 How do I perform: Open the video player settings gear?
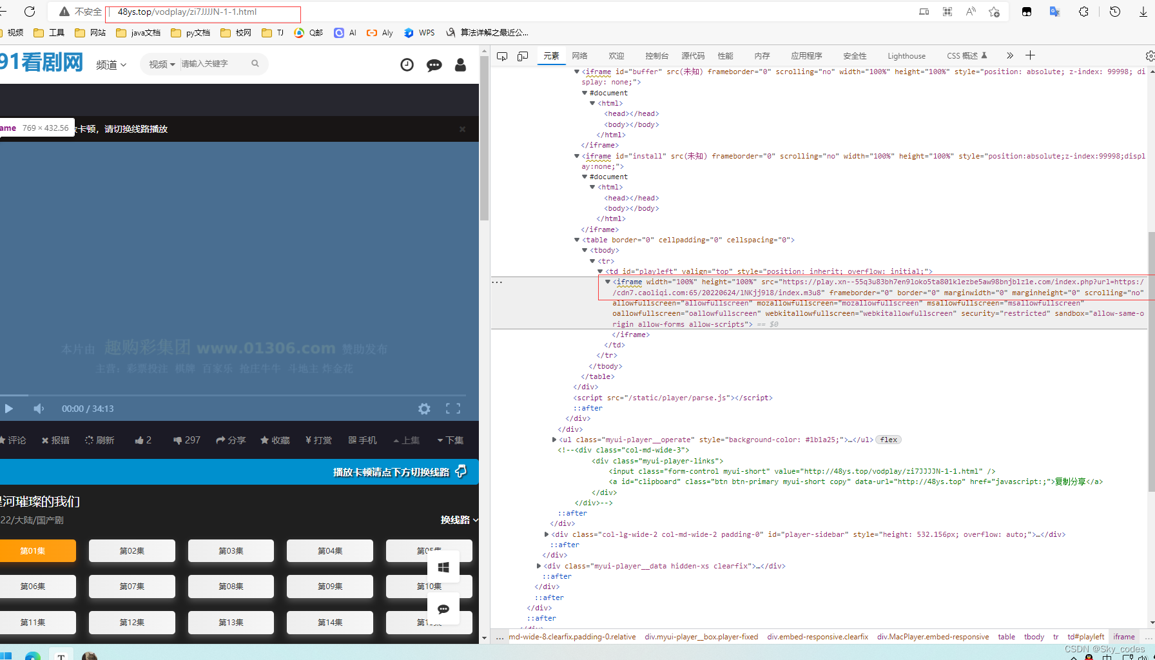coord(424,409)
